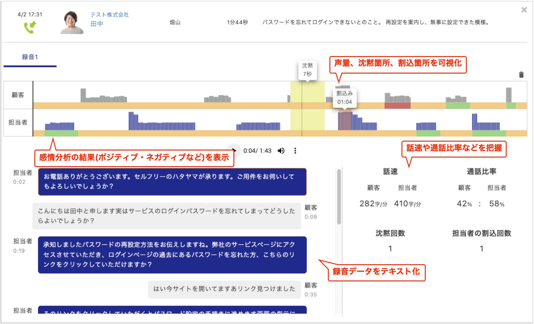Mute audio with the speaker icon

tap(281, 151)
